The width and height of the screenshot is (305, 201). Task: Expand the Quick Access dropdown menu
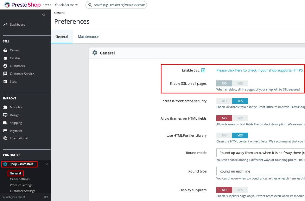point(66,5)
